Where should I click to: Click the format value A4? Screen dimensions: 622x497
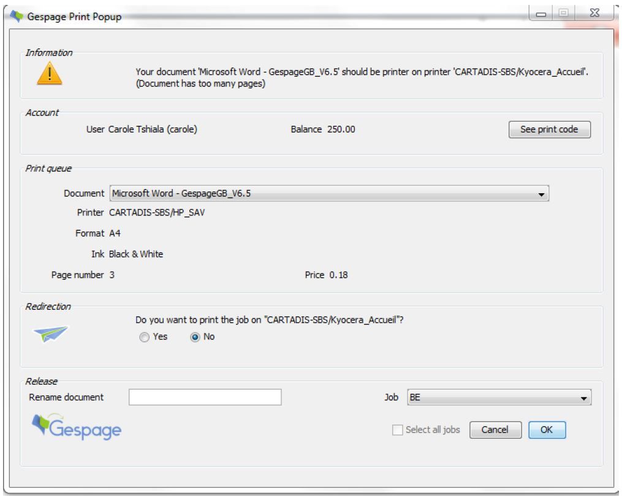coord(115,234)
